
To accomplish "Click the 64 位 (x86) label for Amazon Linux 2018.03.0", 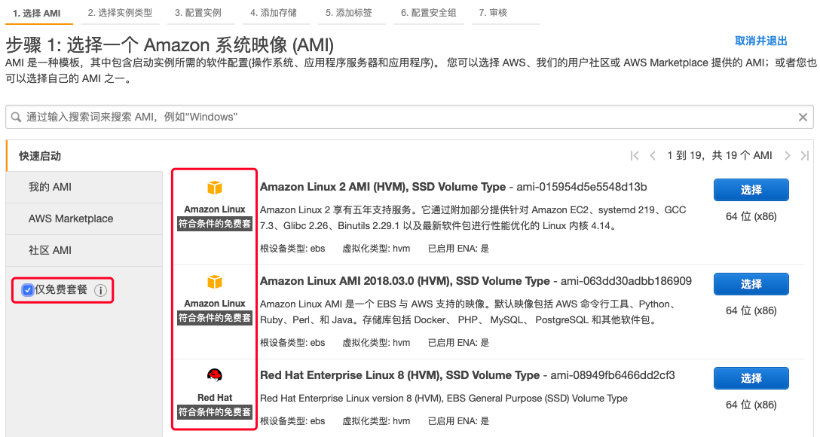I will coord(751,310).
